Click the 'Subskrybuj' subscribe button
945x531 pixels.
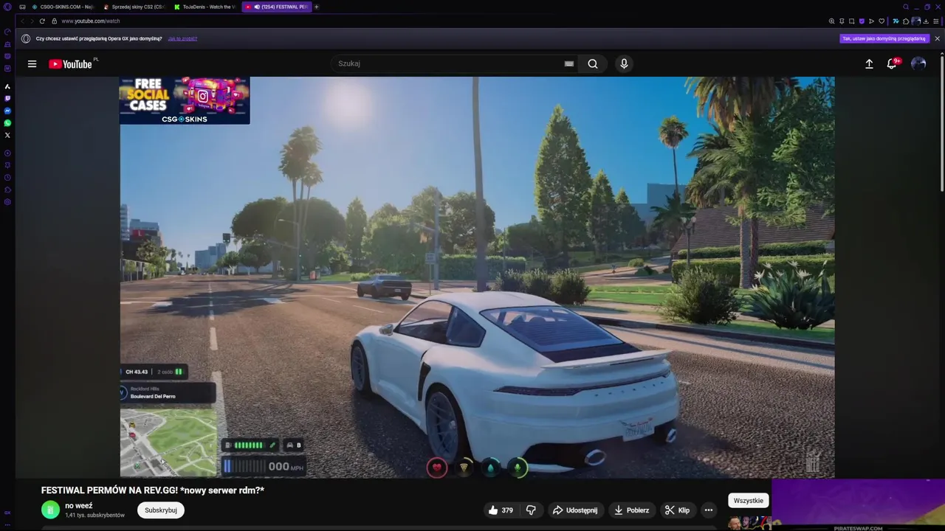tap(160, 510)
